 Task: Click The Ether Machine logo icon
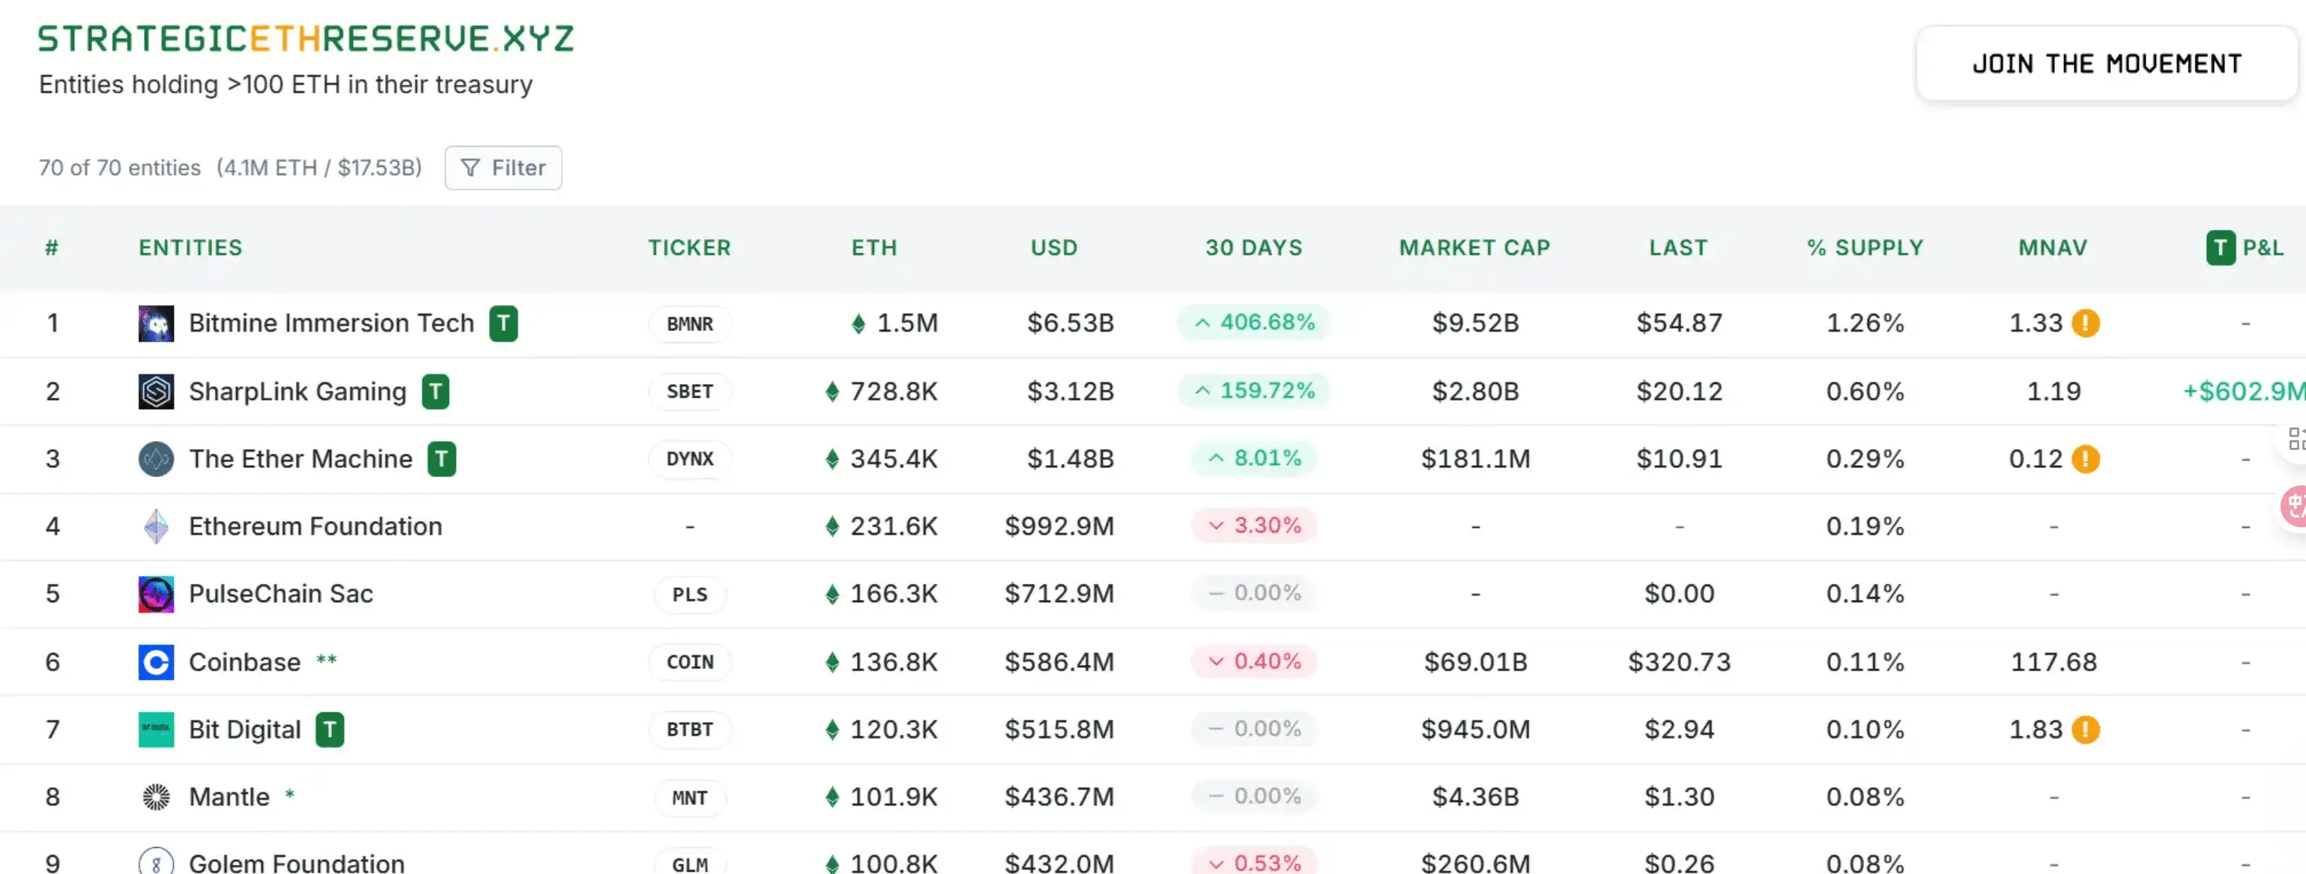tap(156, 459)
